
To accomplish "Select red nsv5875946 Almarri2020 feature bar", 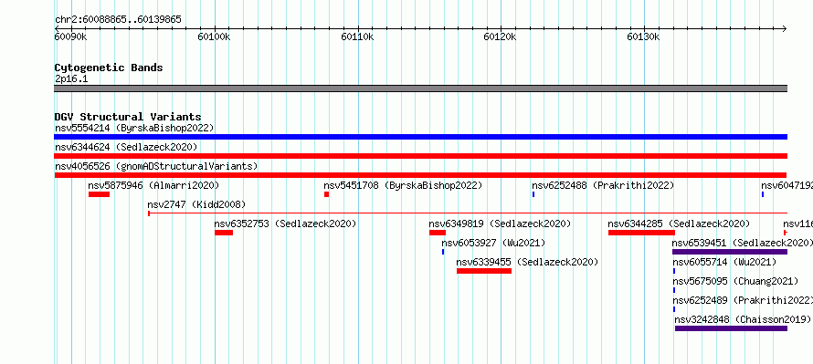I will click(x=99, y=194).
